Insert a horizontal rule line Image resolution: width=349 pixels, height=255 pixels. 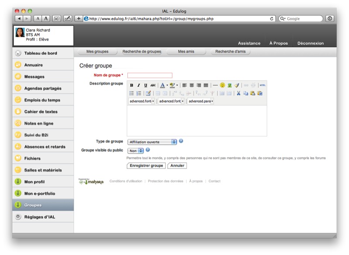coord(215,85)
